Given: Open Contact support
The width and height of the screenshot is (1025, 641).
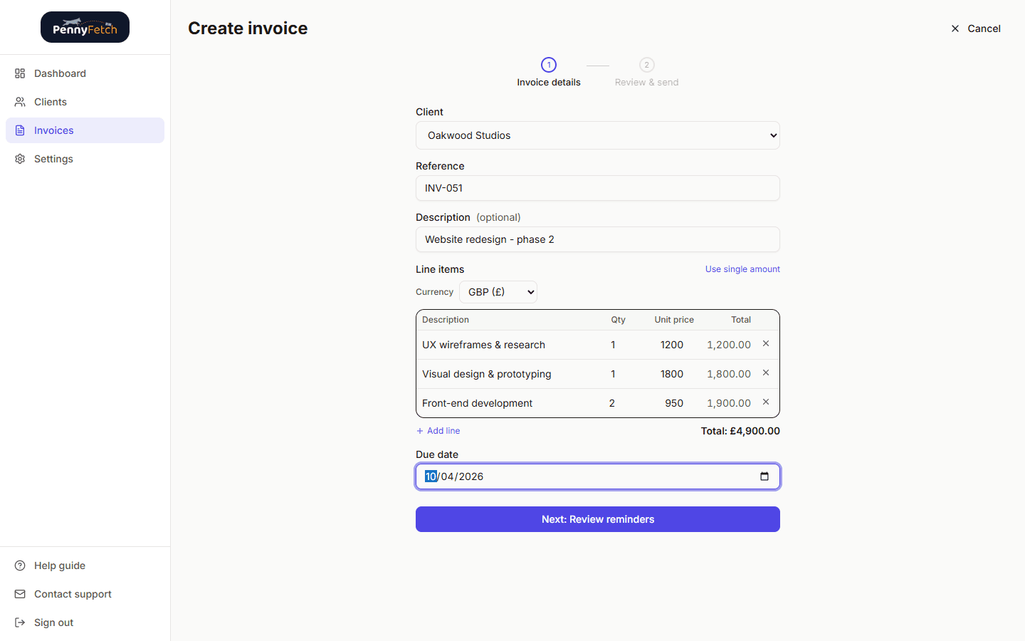Looking at the screenshot, I should click(x=73, y=594).
